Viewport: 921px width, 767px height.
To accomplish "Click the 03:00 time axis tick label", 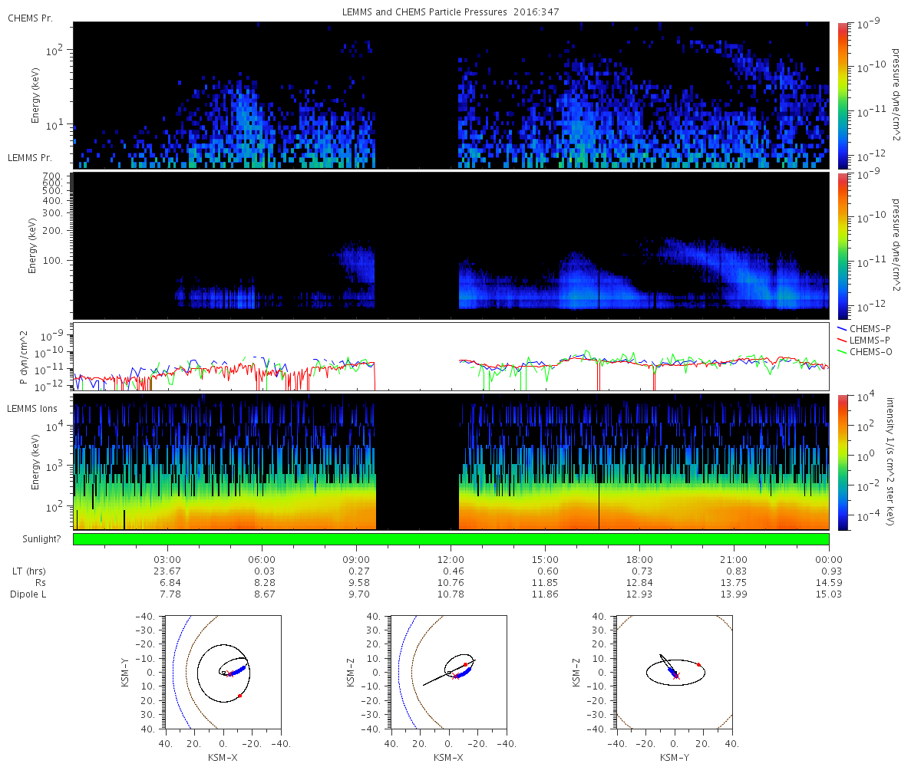I will [167, 558].
